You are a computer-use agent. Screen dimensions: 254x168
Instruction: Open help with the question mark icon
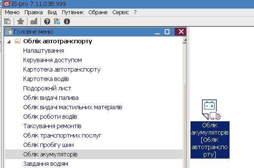click(47, 21)
